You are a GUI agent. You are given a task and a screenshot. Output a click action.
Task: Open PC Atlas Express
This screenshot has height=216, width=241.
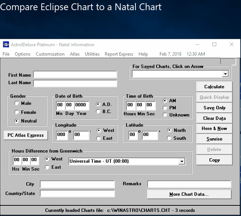tap(26, 135)
